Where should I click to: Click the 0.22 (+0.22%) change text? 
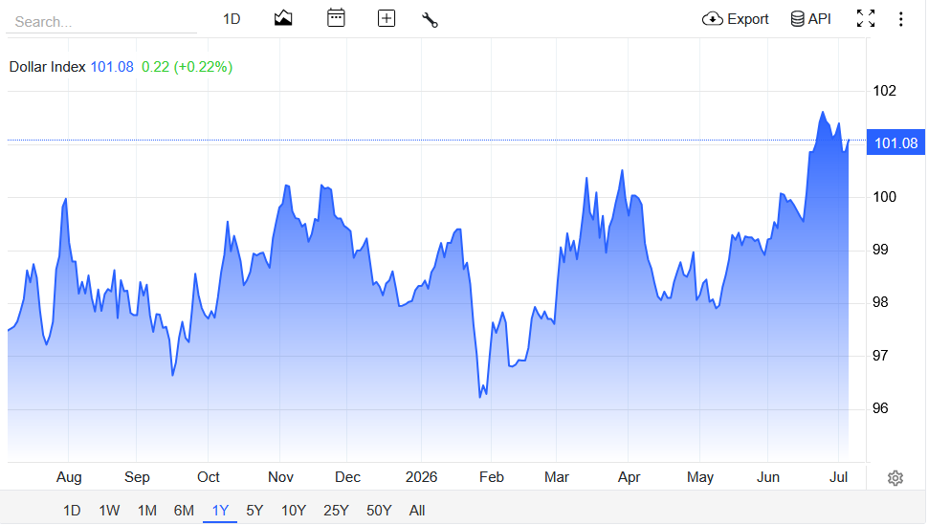pyautogui.click(x=187, y=67)
